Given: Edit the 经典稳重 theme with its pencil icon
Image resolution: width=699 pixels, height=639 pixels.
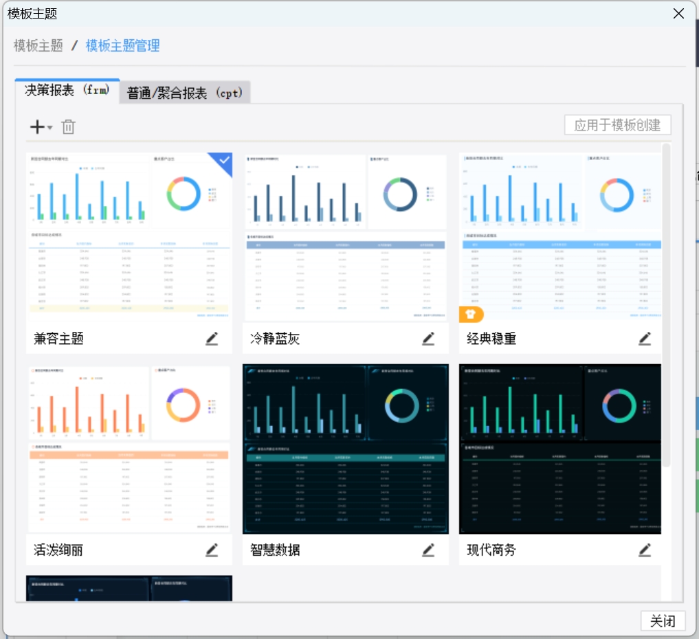Looking at the screenshot, I should [x=645, y=339].
